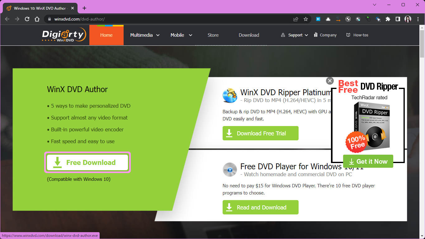Click the Download Free Trial button
The height and width of the screenshot is (239, 425).
point(261,133)
